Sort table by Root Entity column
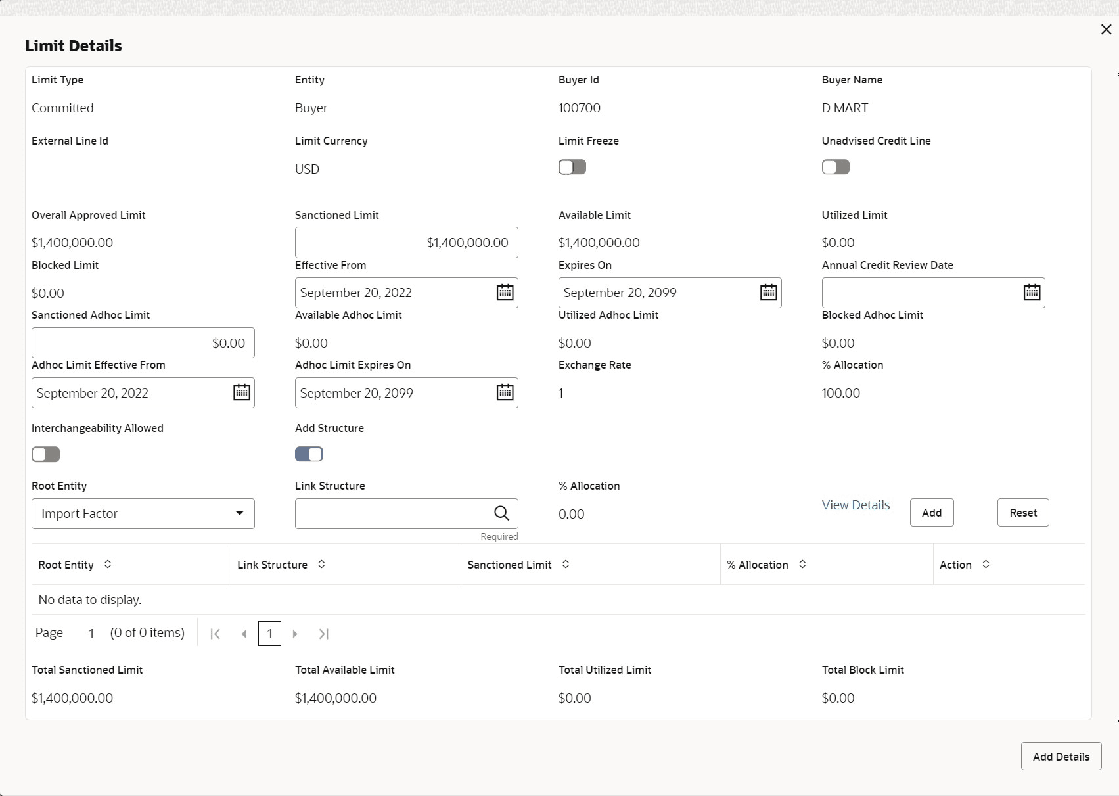 pos(108,565)
